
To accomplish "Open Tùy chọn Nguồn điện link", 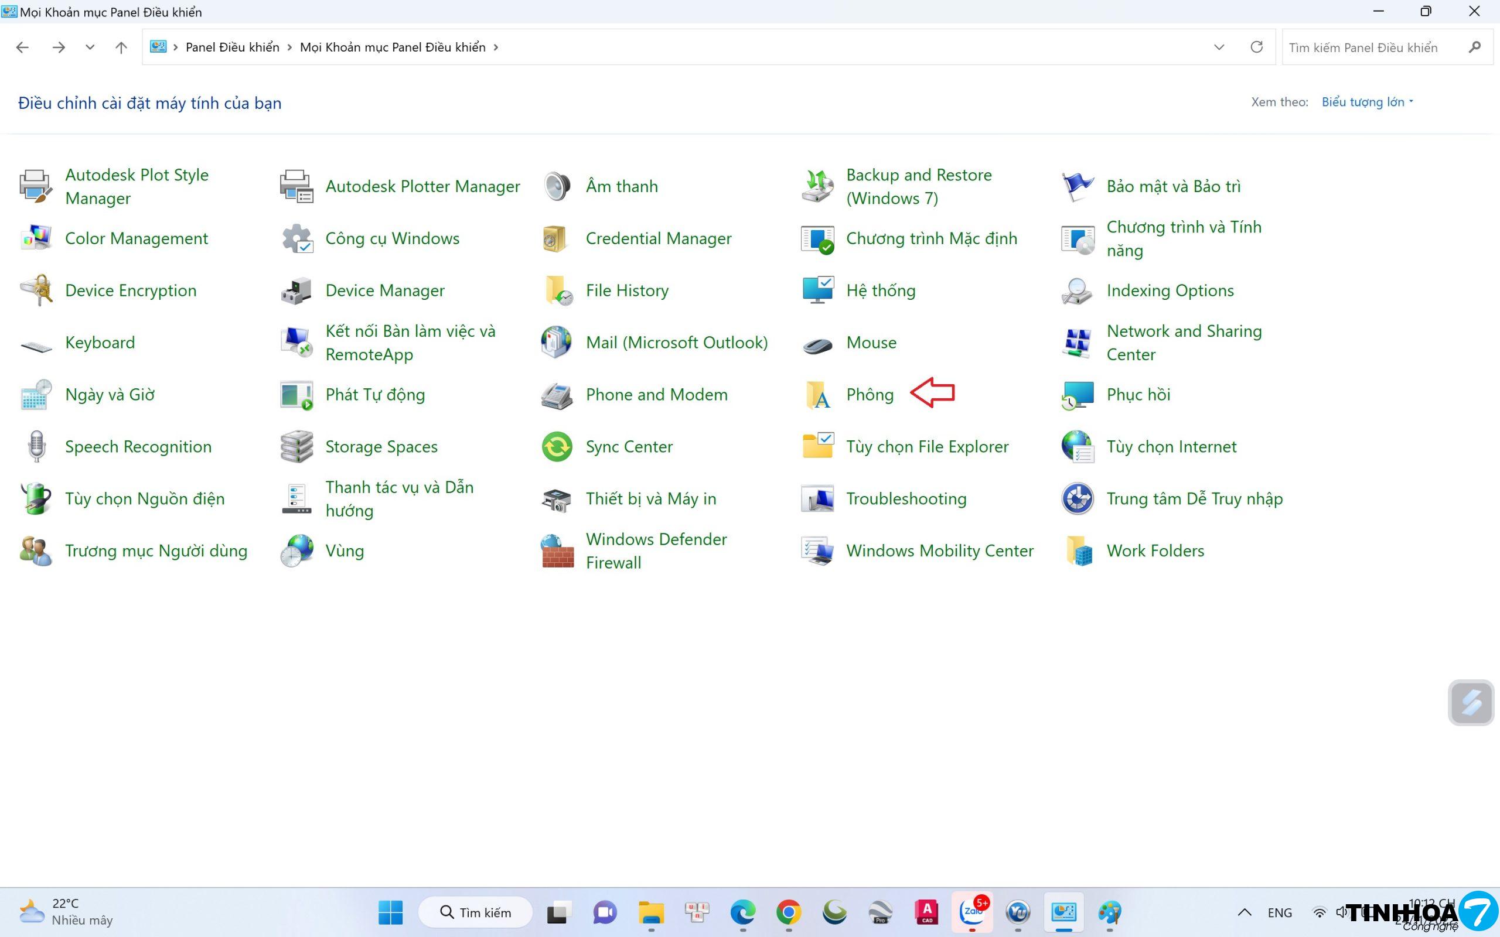I will point(144,499).
